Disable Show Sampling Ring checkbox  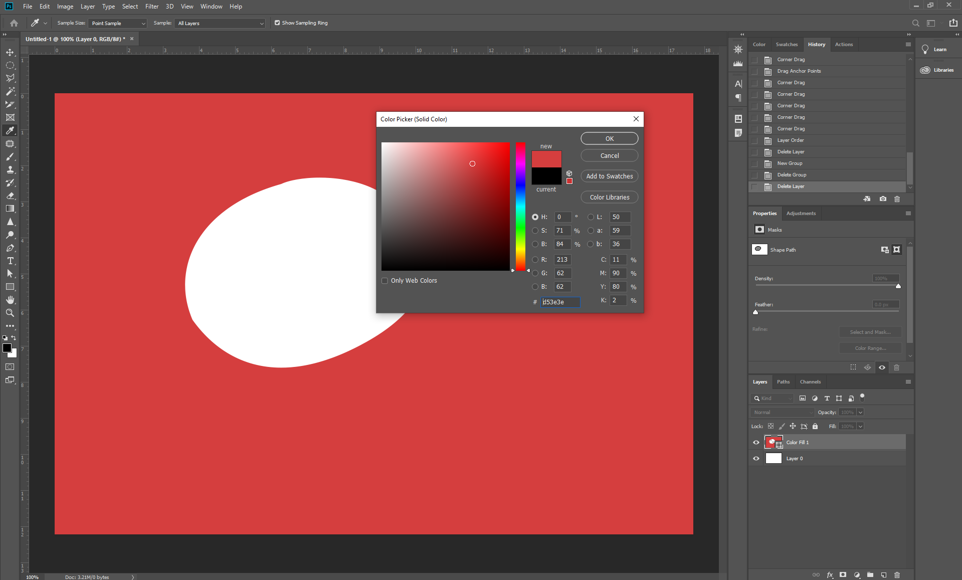click(x=277, y=23)
